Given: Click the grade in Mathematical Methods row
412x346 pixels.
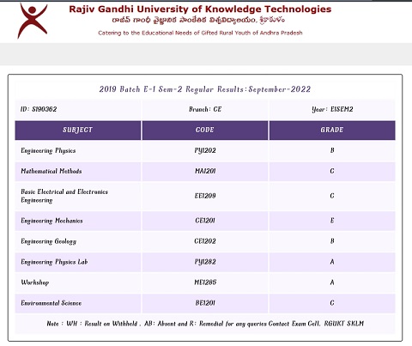Looking at the screenshot, I should pyautogui.click(x=332, y=171).
